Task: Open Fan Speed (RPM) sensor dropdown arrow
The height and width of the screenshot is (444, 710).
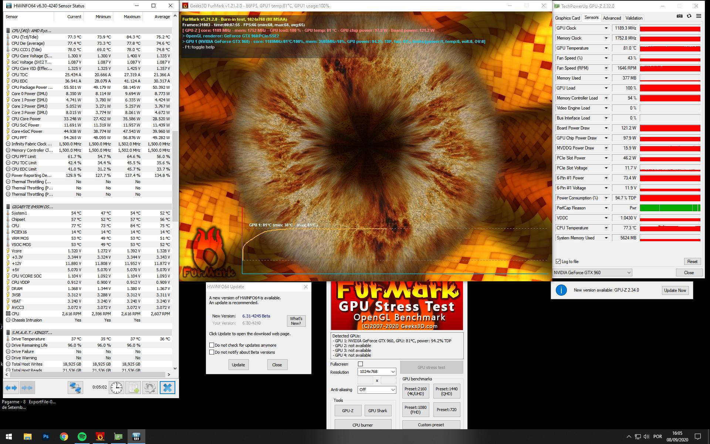Action: click(x=606, y=68)
